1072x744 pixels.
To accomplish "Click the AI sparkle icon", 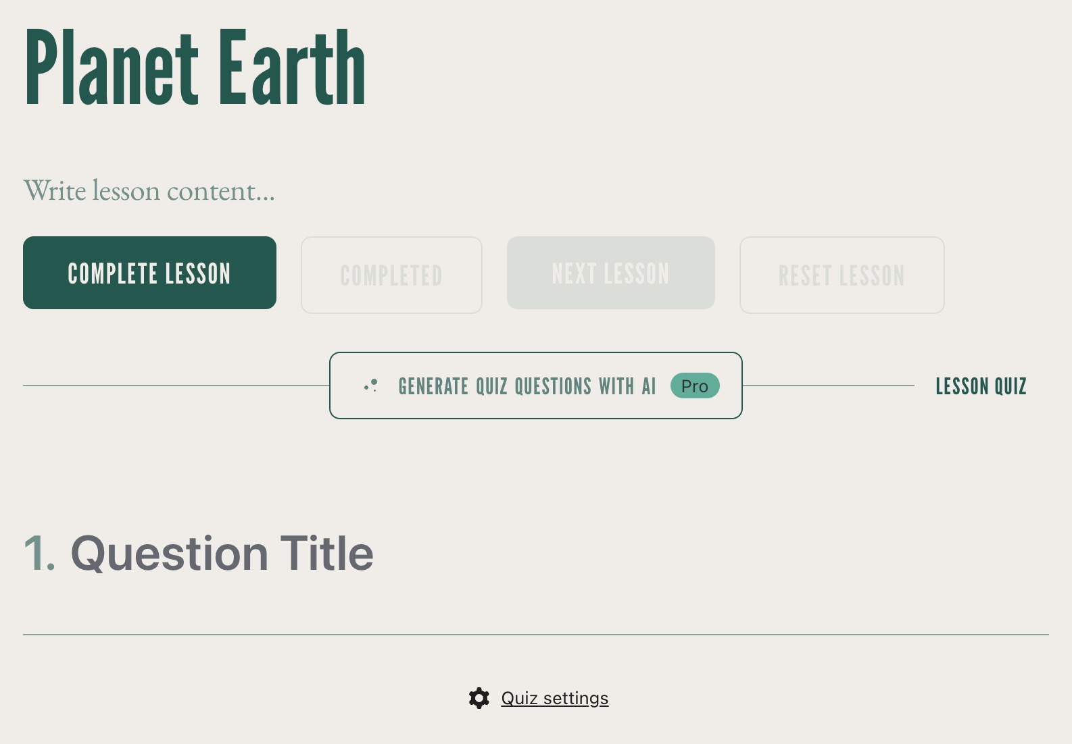I will (x=371, y=386).
